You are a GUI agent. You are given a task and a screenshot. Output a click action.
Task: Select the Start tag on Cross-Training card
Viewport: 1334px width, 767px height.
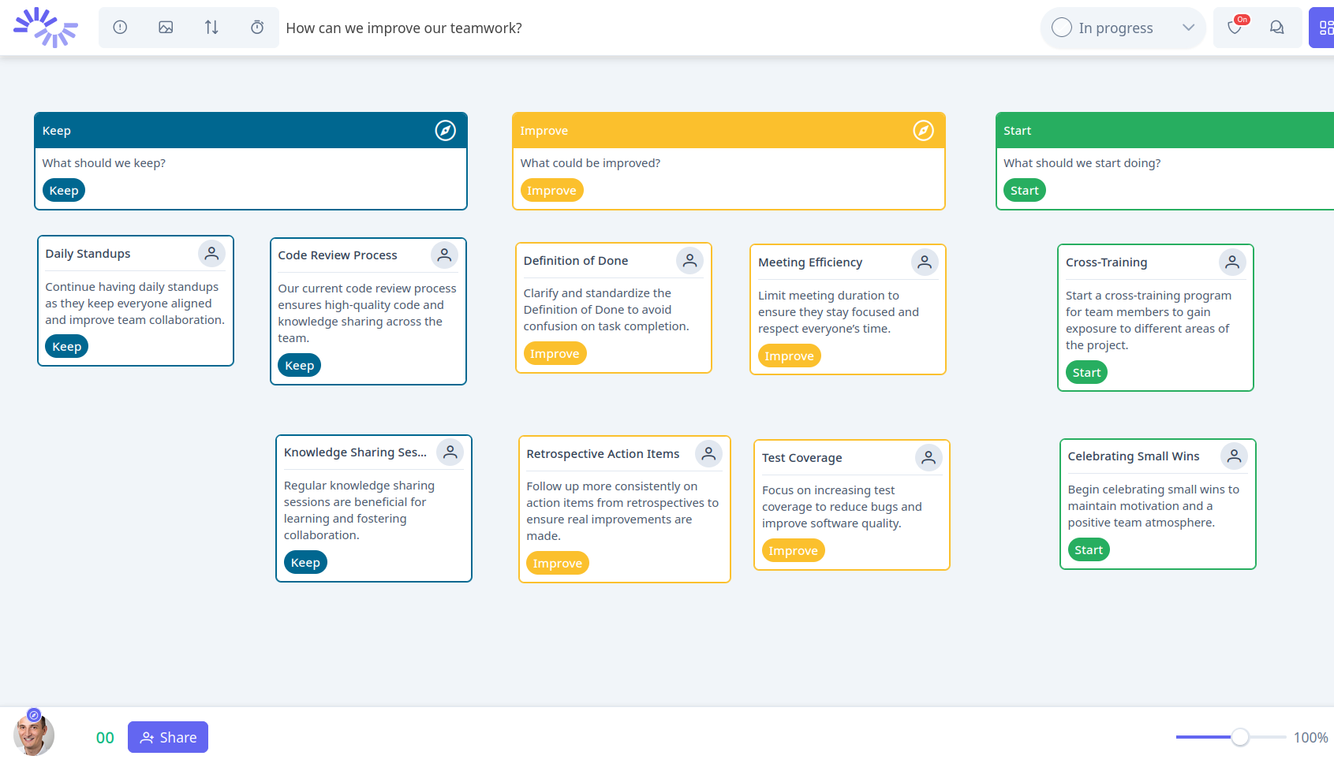1086,373
